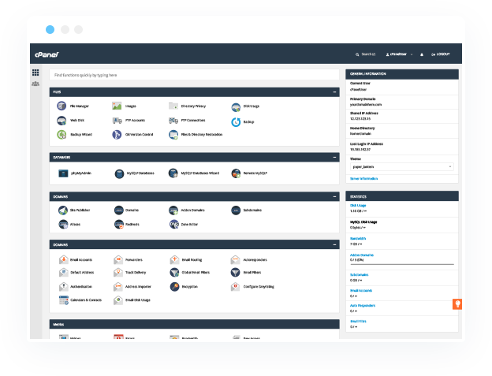Open the cPanelUser account menu
This screenshot has width=492, height=376.
click(x=399, y=54)
